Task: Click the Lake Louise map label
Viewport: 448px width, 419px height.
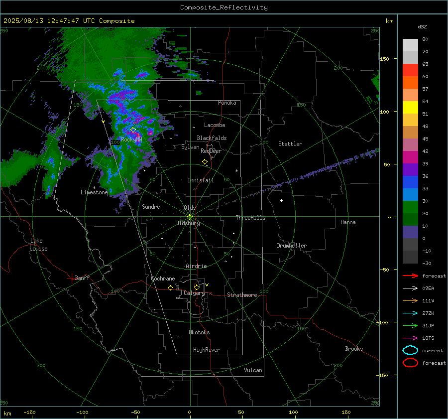Action: 38,245
